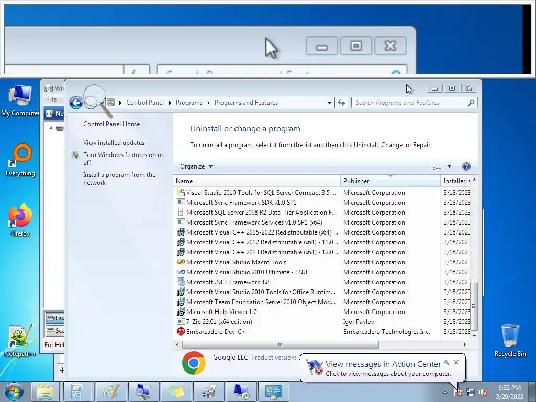Viewport: 536px width, 402px height.
Task: Click Programs breadcrumb
Action: pos(189,103)
